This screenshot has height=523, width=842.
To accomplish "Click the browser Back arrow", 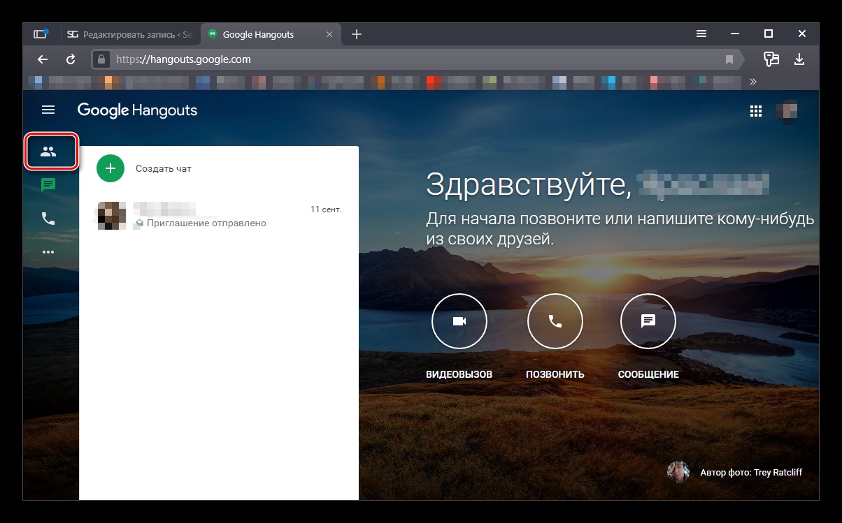I will (x=43, y=59).
